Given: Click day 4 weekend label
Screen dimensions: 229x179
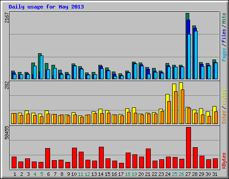Looking at the screenshot, I should tap(35, 174).
